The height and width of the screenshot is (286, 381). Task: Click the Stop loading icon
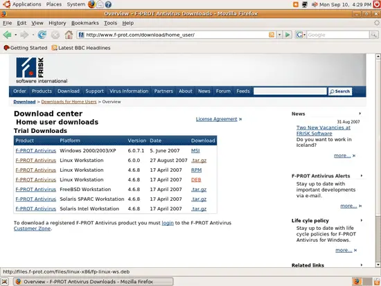click(x=55, y=35)
